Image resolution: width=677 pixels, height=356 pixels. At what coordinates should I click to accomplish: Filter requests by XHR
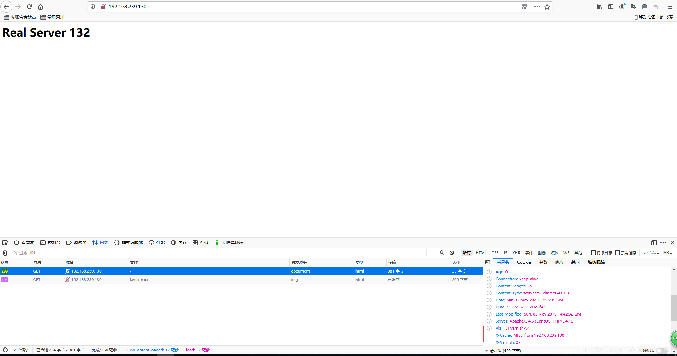(x=516, y=253)
